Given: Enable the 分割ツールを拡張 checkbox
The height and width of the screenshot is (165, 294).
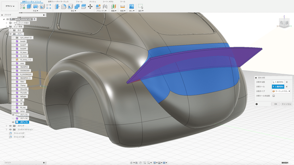Looking at the screenshot, I should point(273,96).
